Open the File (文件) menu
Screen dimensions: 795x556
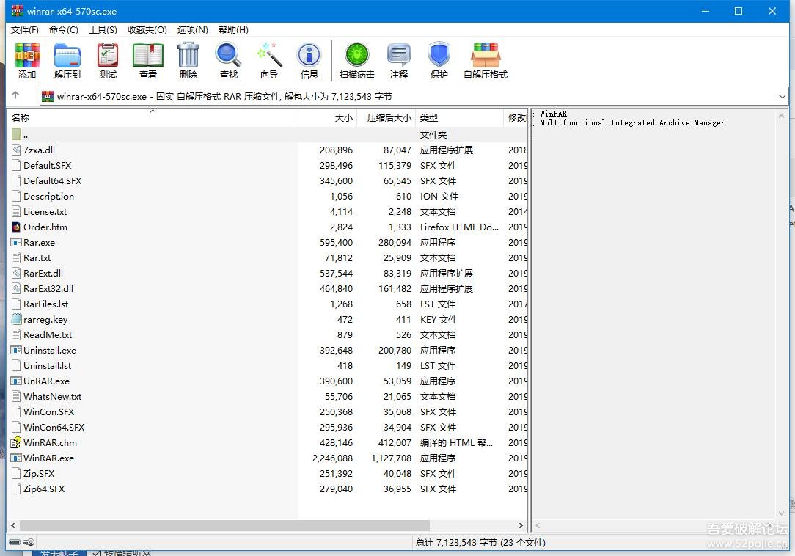24,30
